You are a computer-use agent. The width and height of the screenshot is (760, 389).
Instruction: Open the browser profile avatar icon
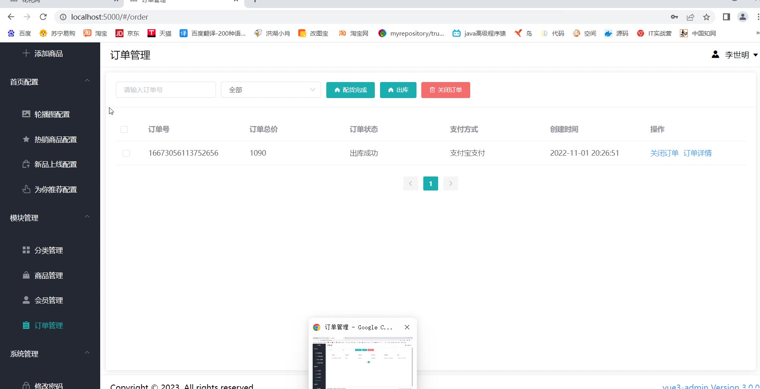pyautogui.click(x=742, y=17)
